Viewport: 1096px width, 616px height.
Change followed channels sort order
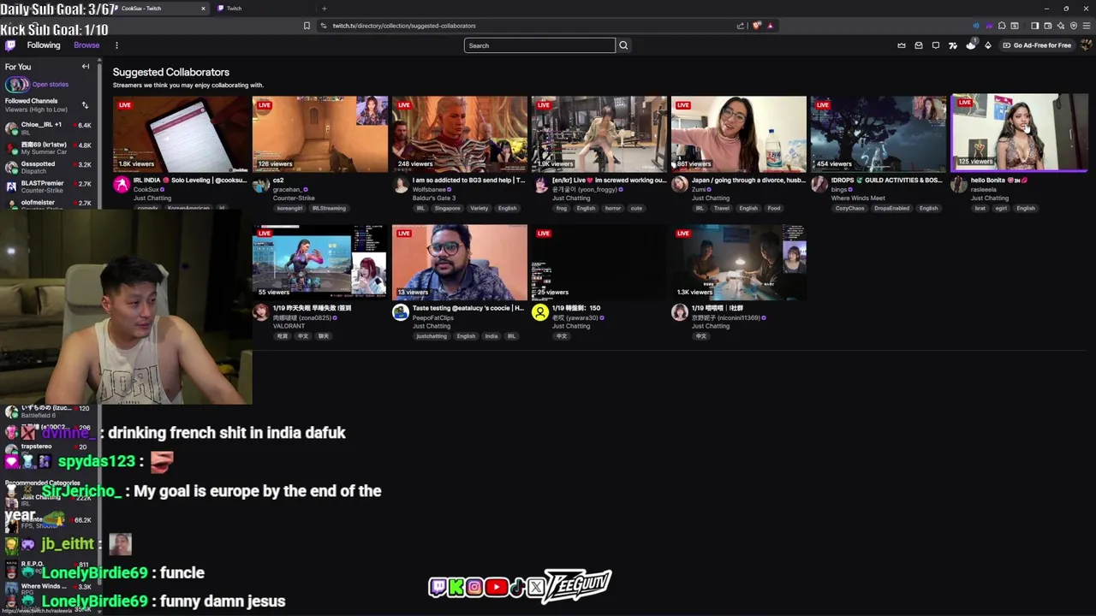tap(85, 105)
